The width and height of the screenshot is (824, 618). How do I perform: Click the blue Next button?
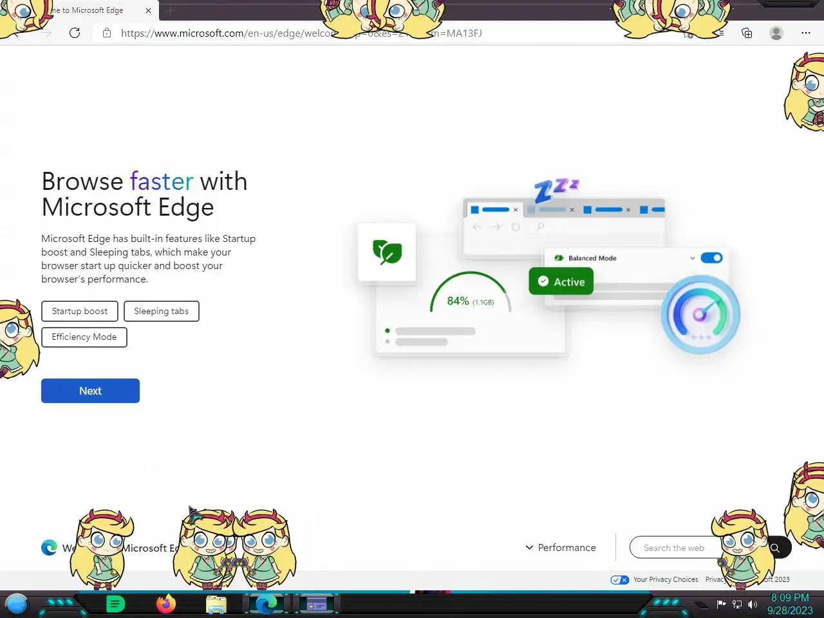pos(90,391)
